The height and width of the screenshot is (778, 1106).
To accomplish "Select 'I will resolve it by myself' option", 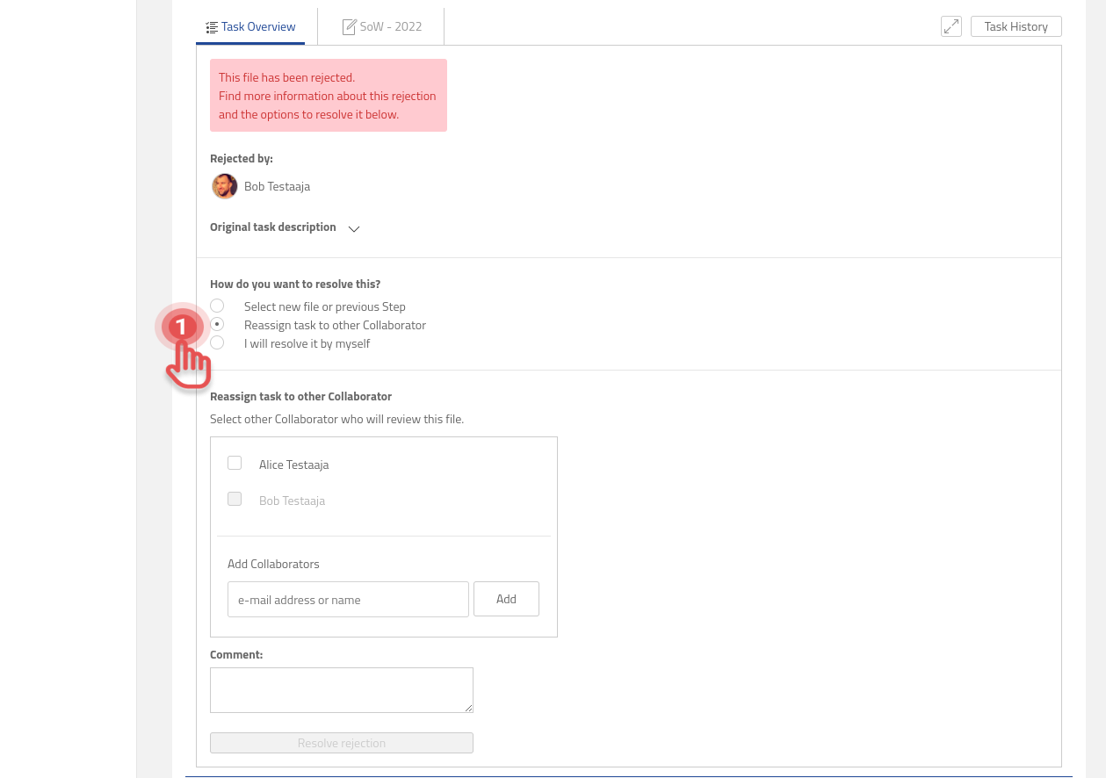I will click(x=217, y=342).
